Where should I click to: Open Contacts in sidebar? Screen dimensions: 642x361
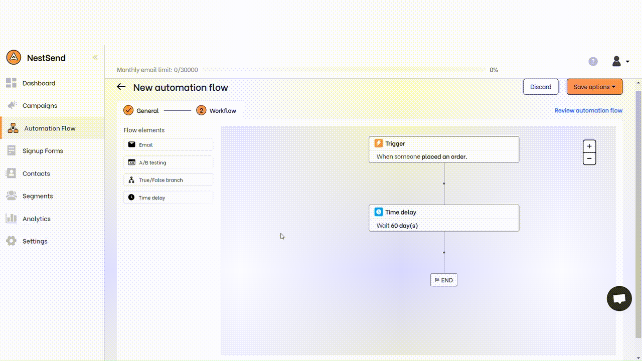coord(52,173)
